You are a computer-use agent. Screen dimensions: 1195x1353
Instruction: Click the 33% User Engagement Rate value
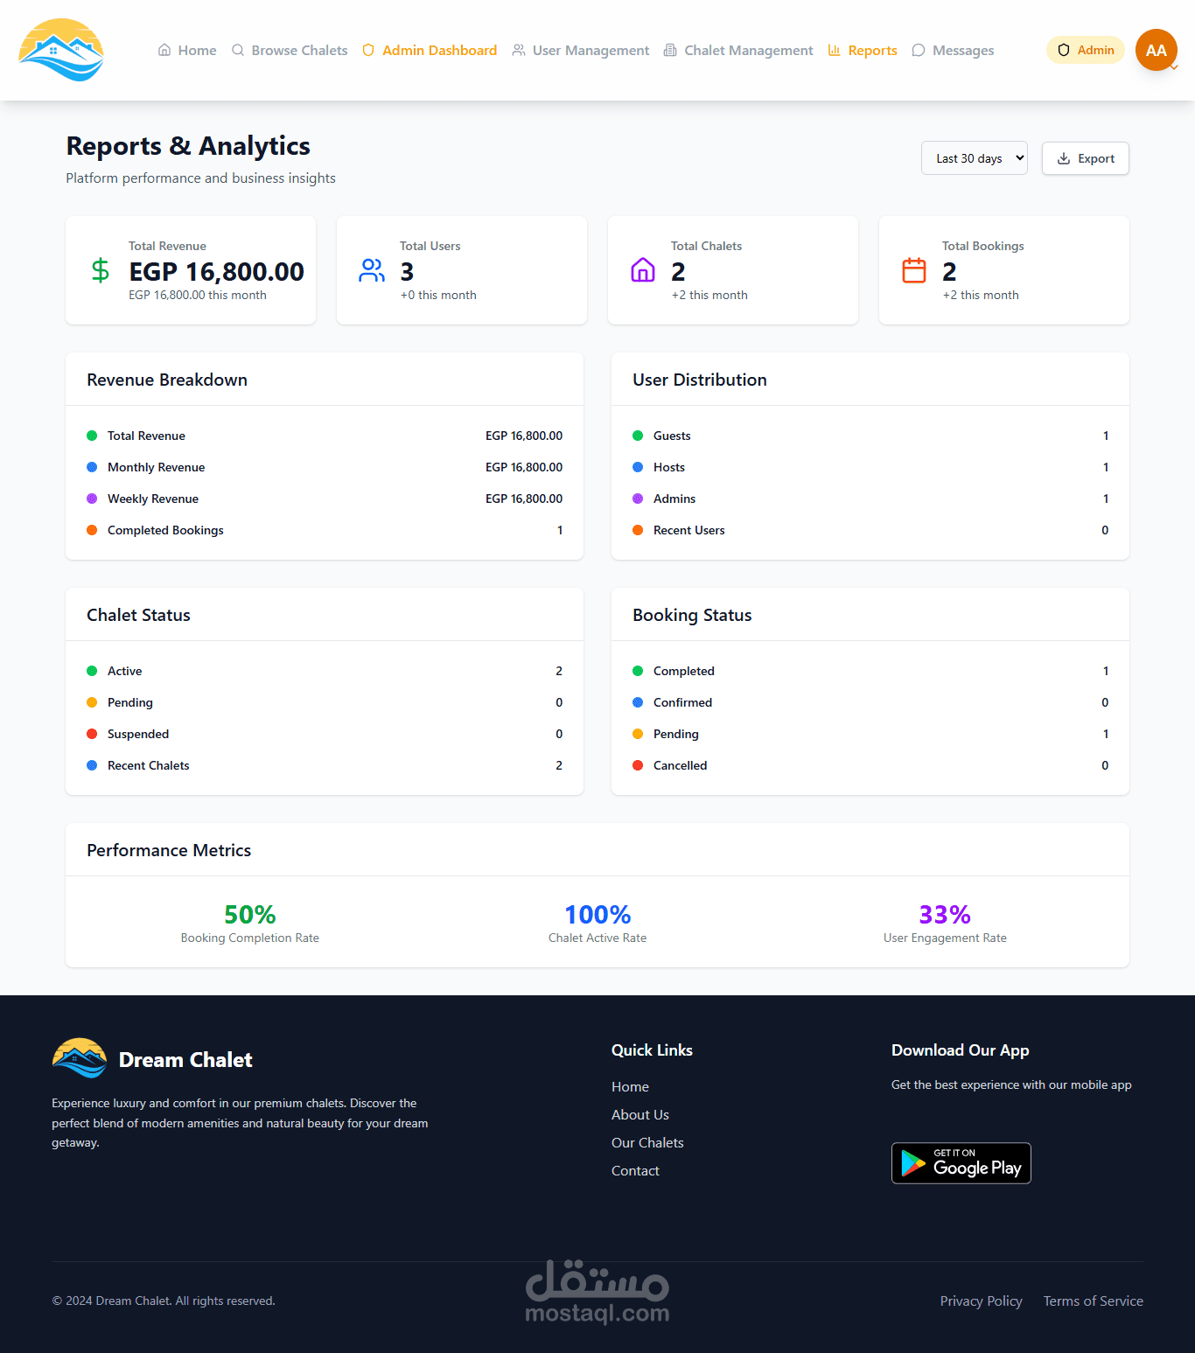pos(945,914)
